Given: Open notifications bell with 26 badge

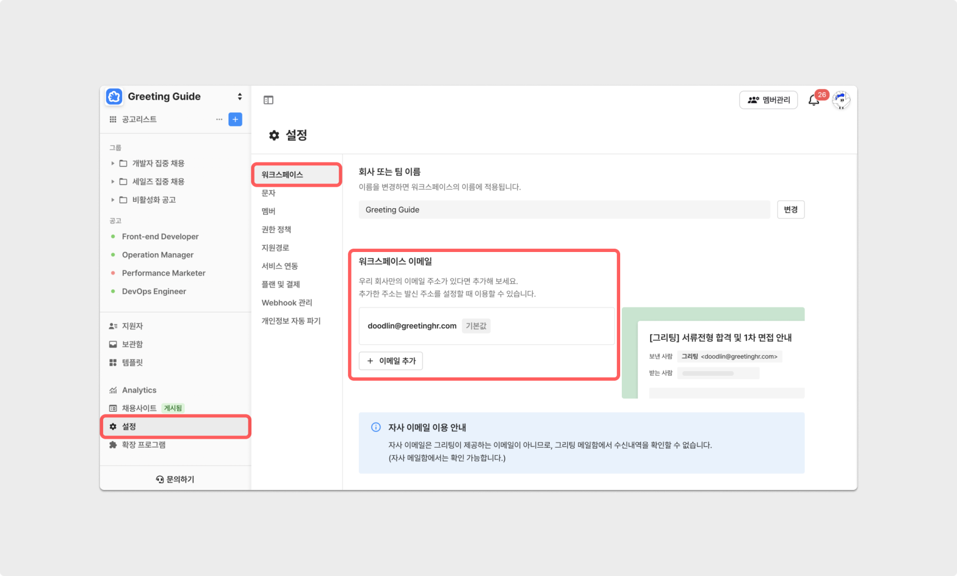Looking at the screenshot, I should click(x=814, y=100).
